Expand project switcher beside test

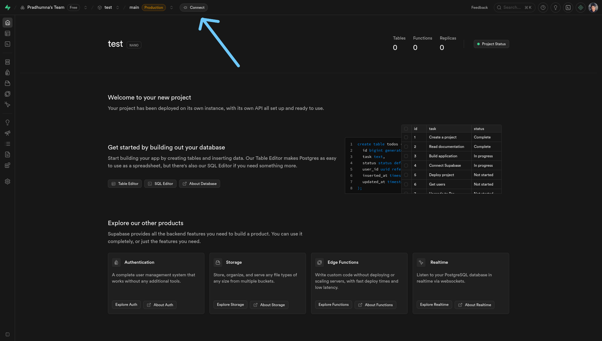118,8
